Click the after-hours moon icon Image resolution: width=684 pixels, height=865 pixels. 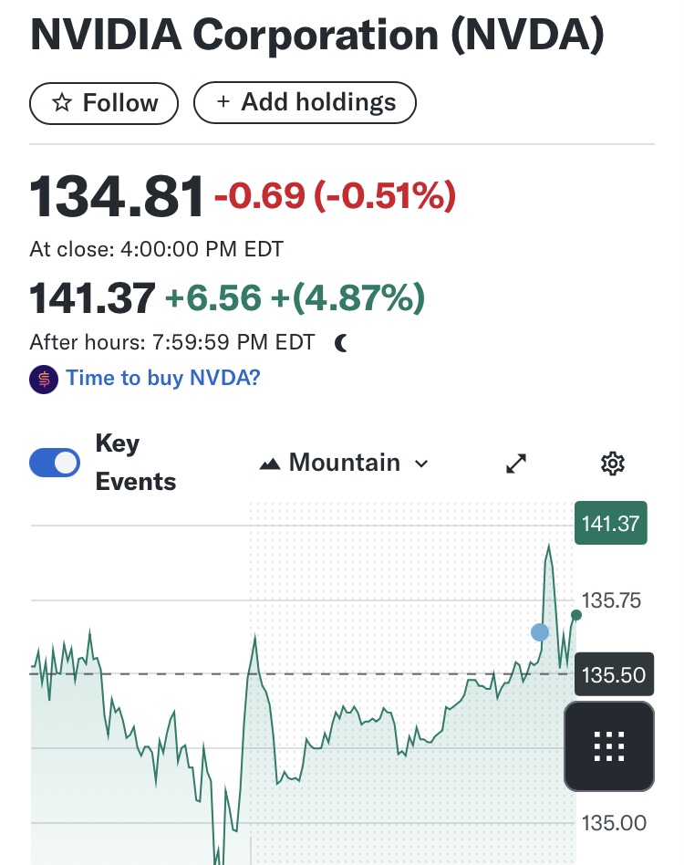(x=341, y=343)
